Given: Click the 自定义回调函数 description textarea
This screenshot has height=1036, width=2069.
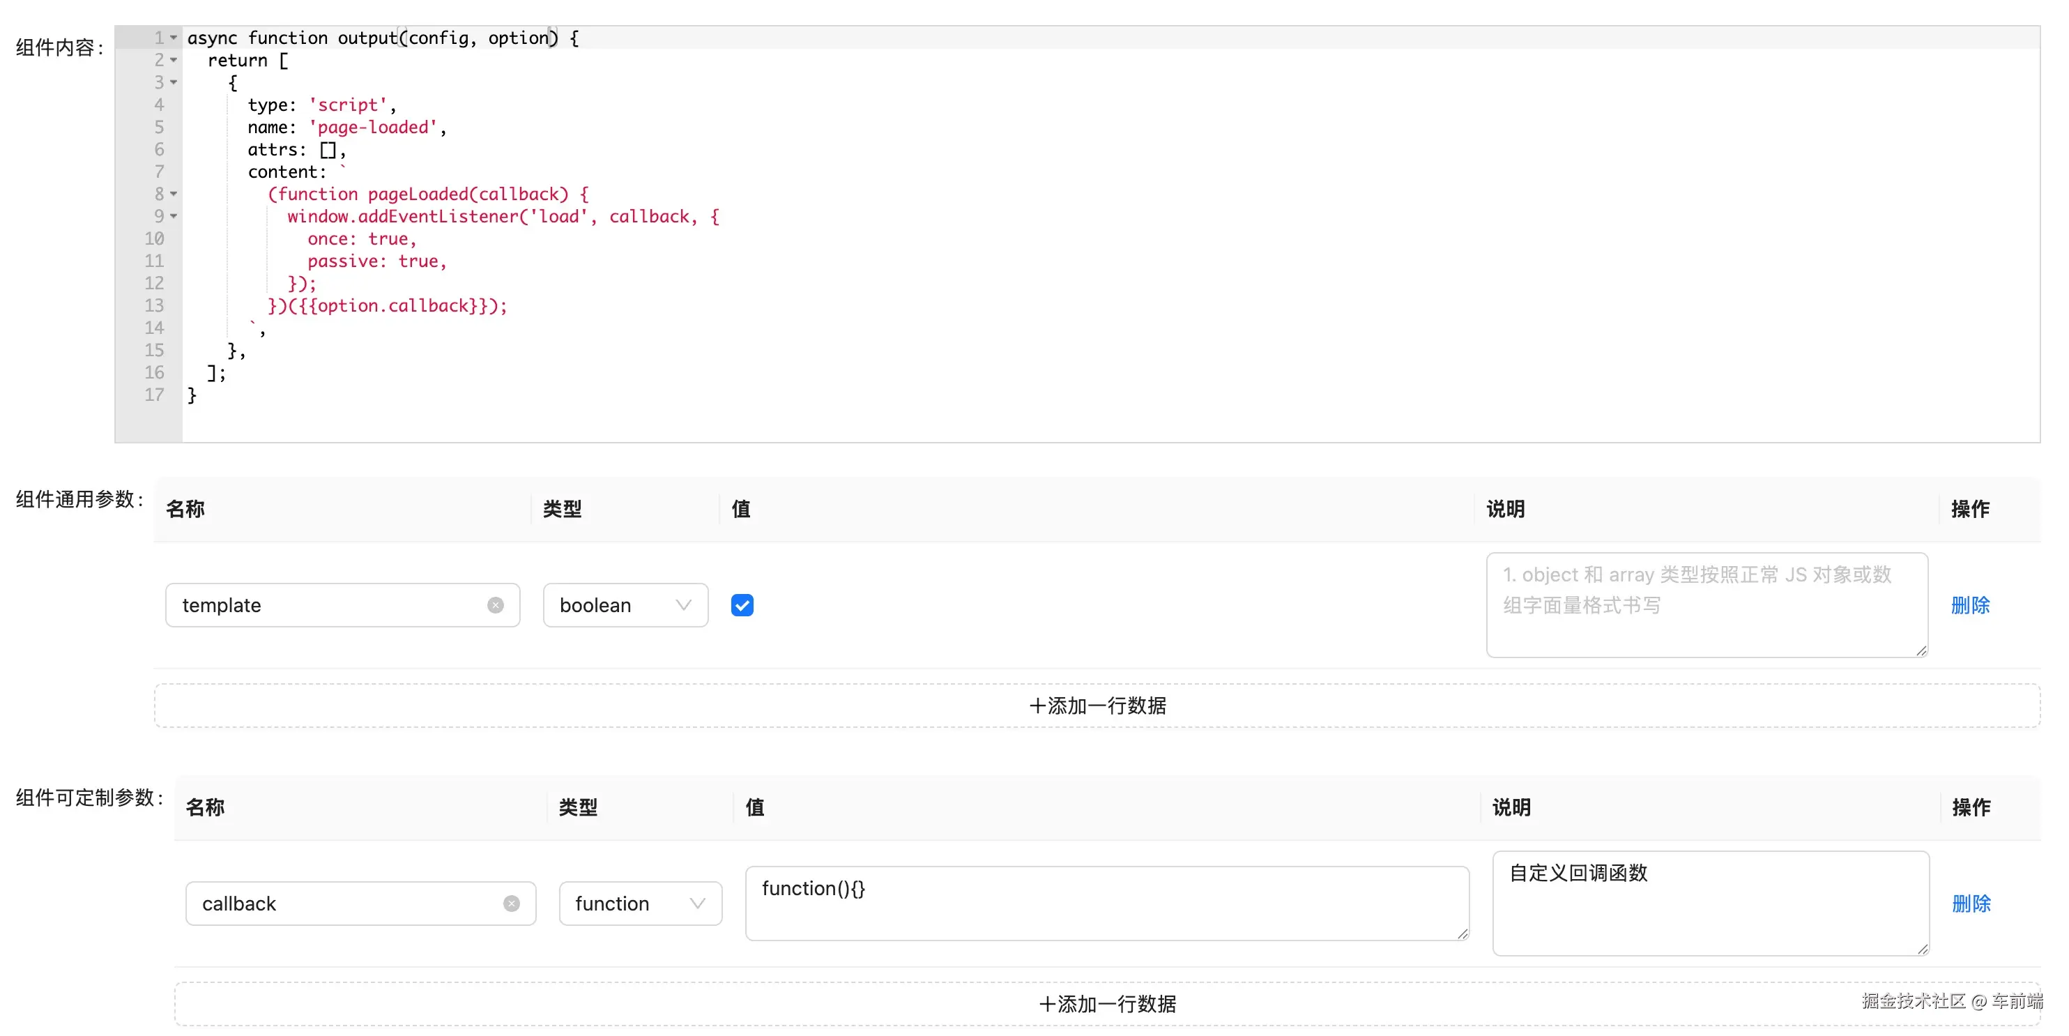Looking at the screenshot, I should (x=1709, y=904).
